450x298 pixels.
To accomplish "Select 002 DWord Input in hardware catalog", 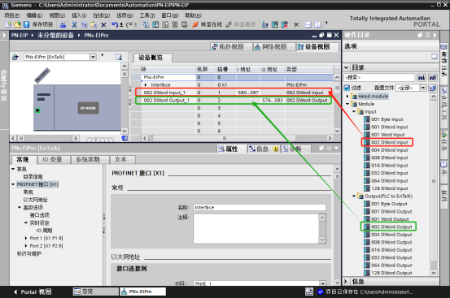I will [390, 142].
